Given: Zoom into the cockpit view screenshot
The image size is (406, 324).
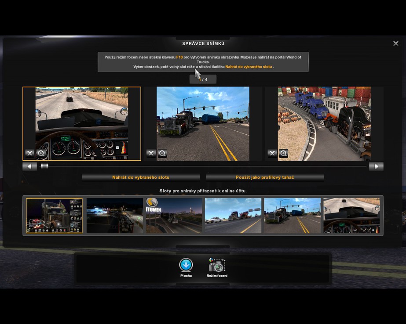Looking at the screenshot, I should click(41, 153).
